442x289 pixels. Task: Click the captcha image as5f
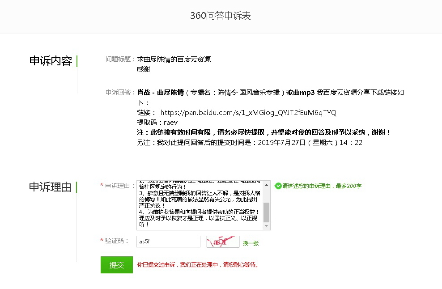(223, 242)
